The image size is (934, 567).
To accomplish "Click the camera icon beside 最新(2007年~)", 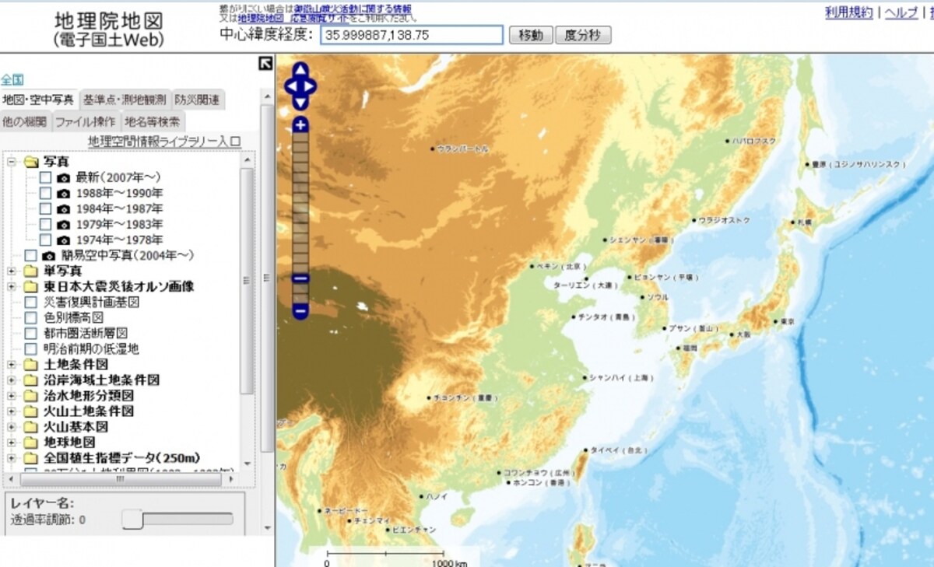I will point(64,178).
